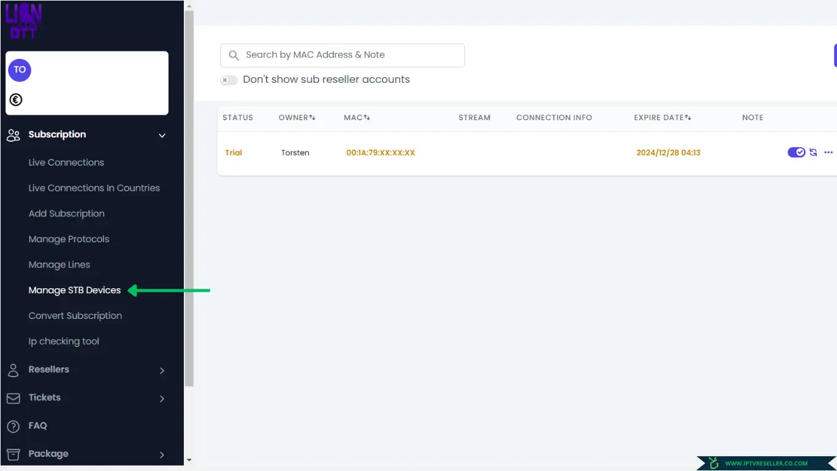The height and width of the screenshot is (471, 837).
Task: Click the magnifier icon in search box
Action: coord(233,55)
